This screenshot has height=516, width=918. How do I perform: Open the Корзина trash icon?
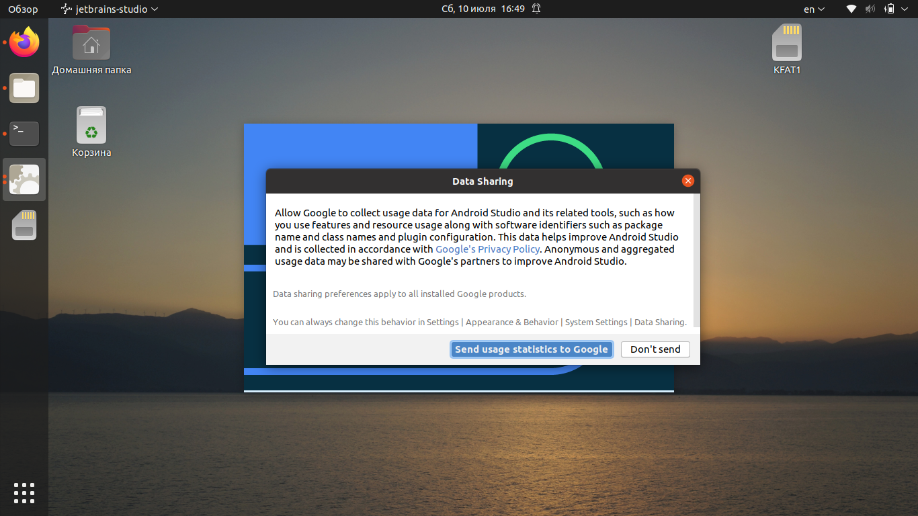pos(91,132)
